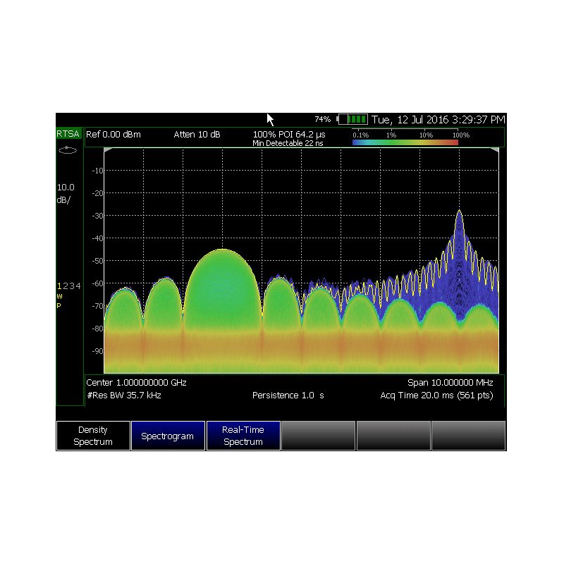Image resolution: width=564 pixels, height=564 pixels.
Task: Click the 74% battery percentage
Action: [322, 119]
